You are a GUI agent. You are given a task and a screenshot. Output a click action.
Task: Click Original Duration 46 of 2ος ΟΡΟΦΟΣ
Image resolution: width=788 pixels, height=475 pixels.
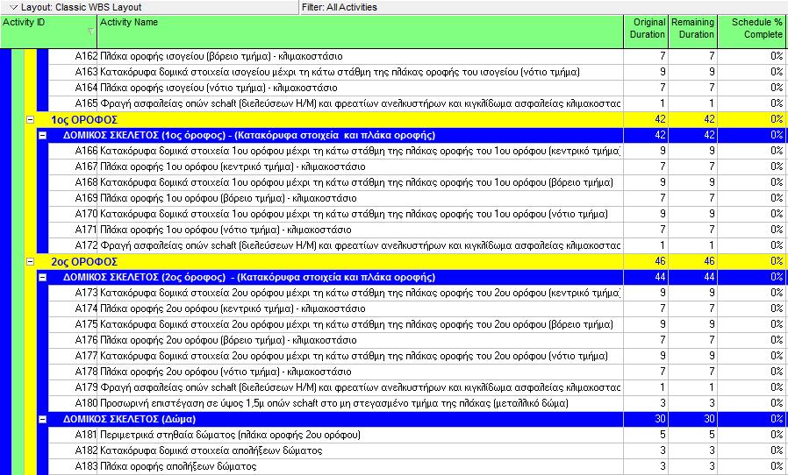(660, 262)
